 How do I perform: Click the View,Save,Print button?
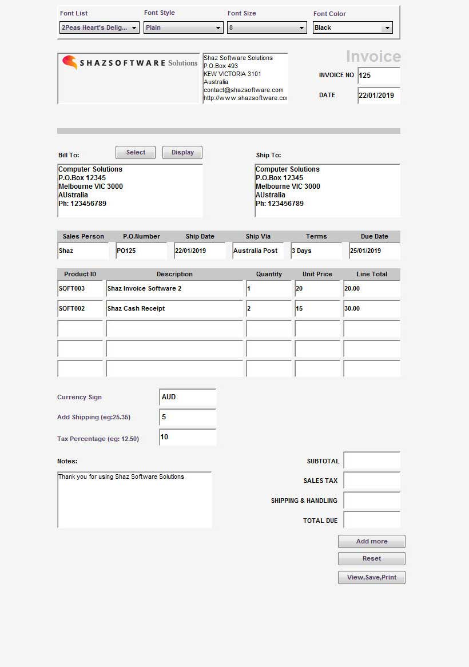[371, 577]
